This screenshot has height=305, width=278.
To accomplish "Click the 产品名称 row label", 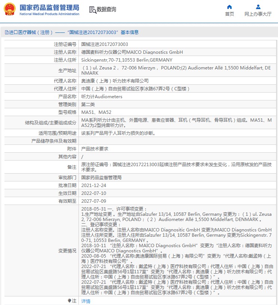I will pos(67,96).
